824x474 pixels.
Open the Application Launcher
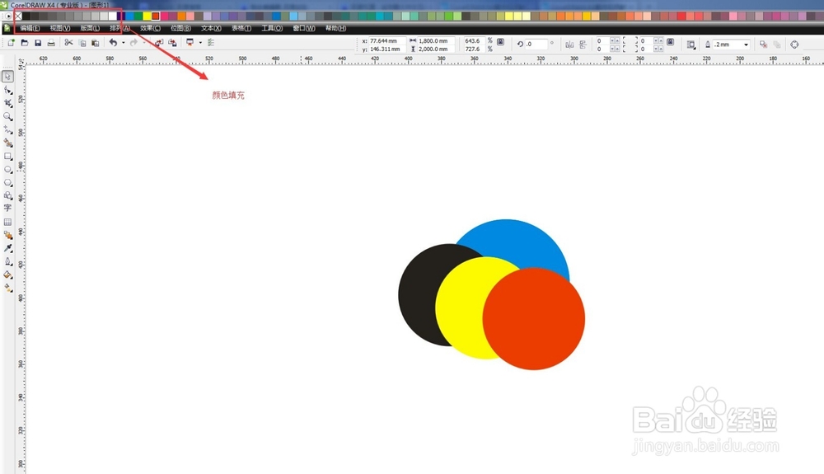(x=190, y=43)
